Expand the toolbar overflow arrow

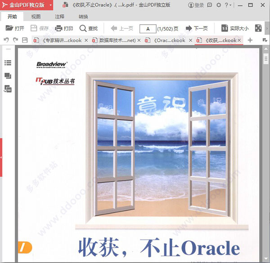coord(267,28)
